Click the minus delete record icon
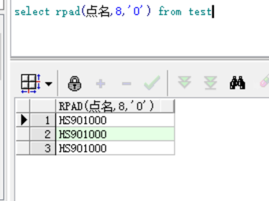Image resolution: width=269 pixels, height=201 pixels. 126,84
